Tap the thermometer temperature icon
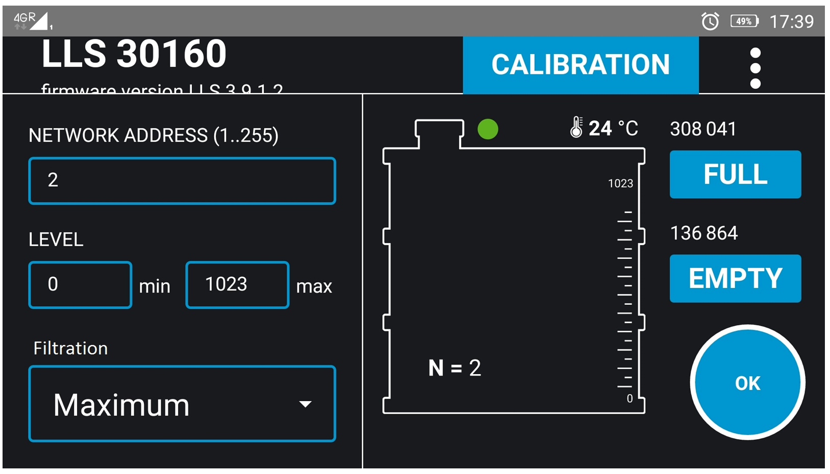Viewport: 830px width, 474px height. [576, 127]
